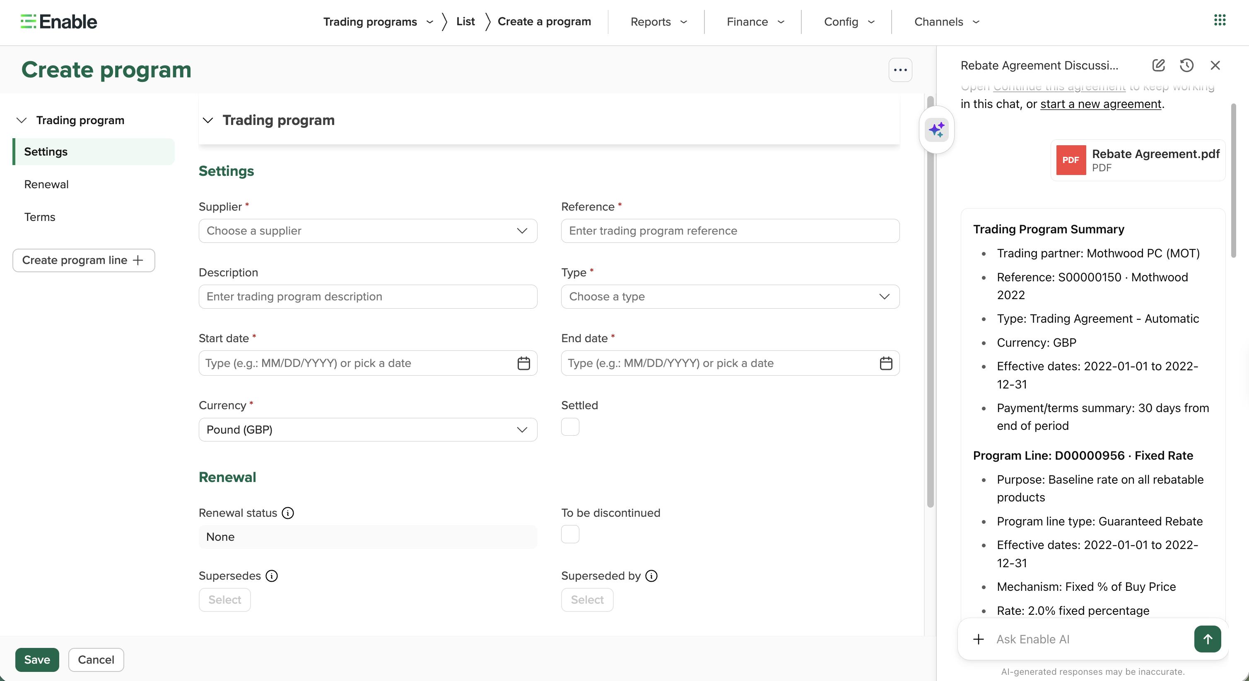Open the Config menu
The image size is (1249, 681).
pyautogui.click(x=849, y=22)
